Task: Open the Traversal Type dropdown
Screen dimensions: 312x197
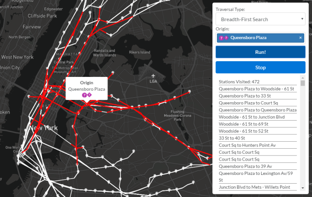Action: pos(260,19)
